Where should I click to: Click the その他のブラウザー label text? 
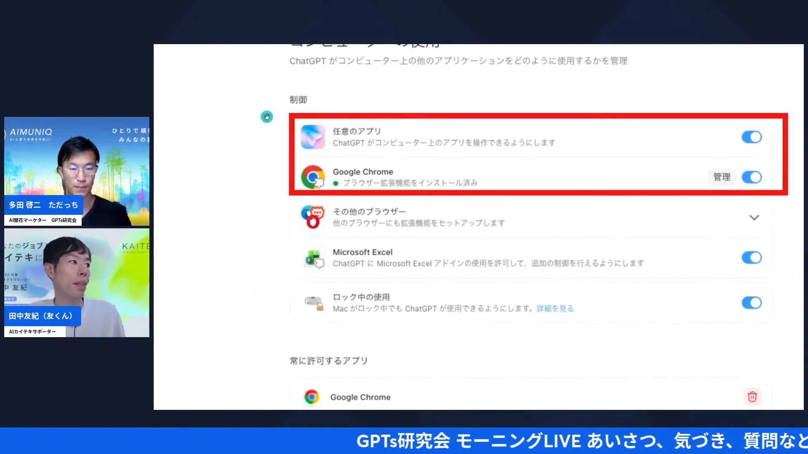pyautogui.click(x=369, y=211)
